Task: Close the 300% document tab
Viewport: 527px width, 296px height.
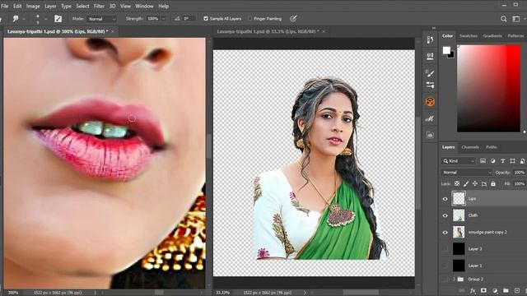Action: 113,31
